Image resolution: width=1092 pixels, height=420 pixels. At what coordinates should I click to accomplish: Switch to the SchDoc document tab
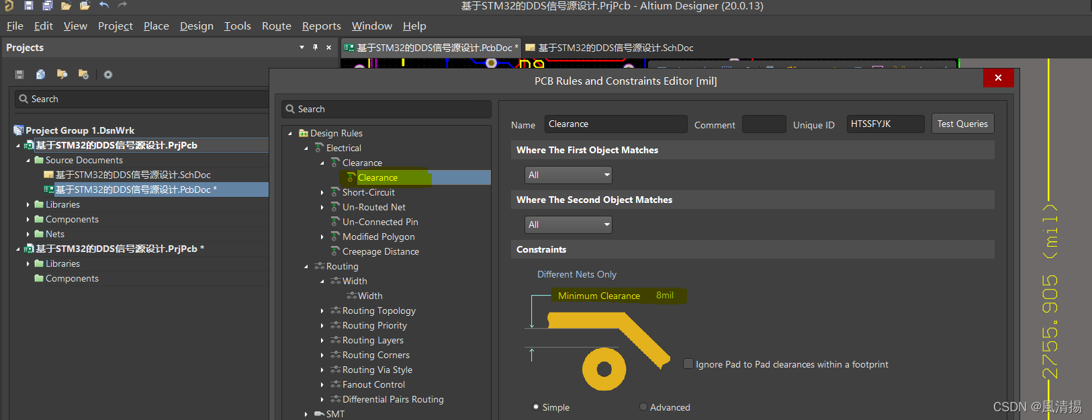[610, 48]
